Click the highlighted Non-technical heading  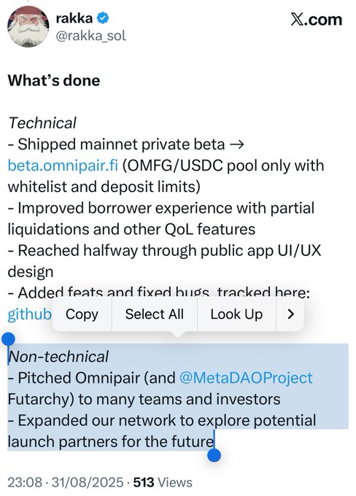pyautogui.click(x=58, y=357)
